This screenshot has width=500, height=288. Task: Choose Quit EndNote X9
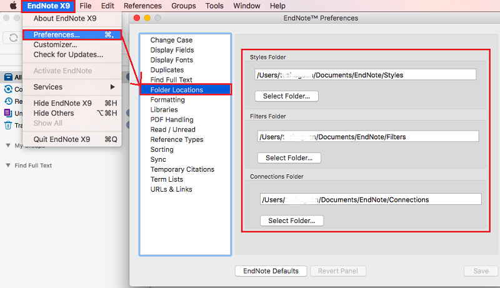(x=72, y=139)
